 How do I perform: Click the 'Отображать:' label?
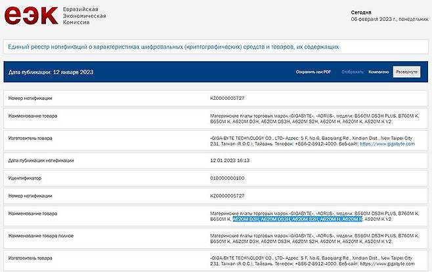(353, 72)
